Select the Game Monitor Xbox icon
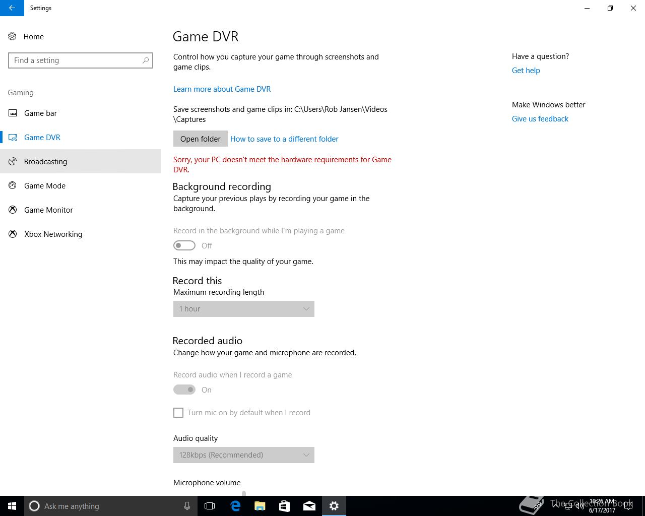The height and width of the screenshot is (516, 645). [x=13, y=210]
